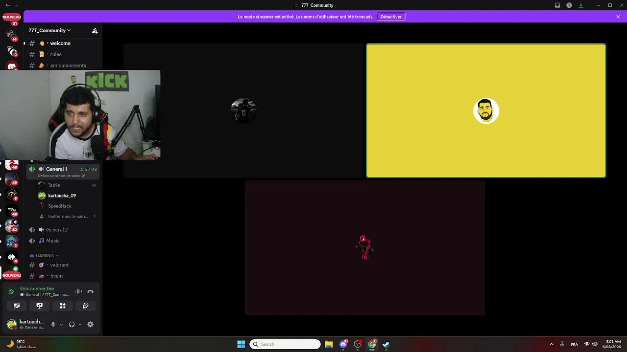Open File Explorer from taskbar
Screen dimensions: 627x352
(329, 344)
